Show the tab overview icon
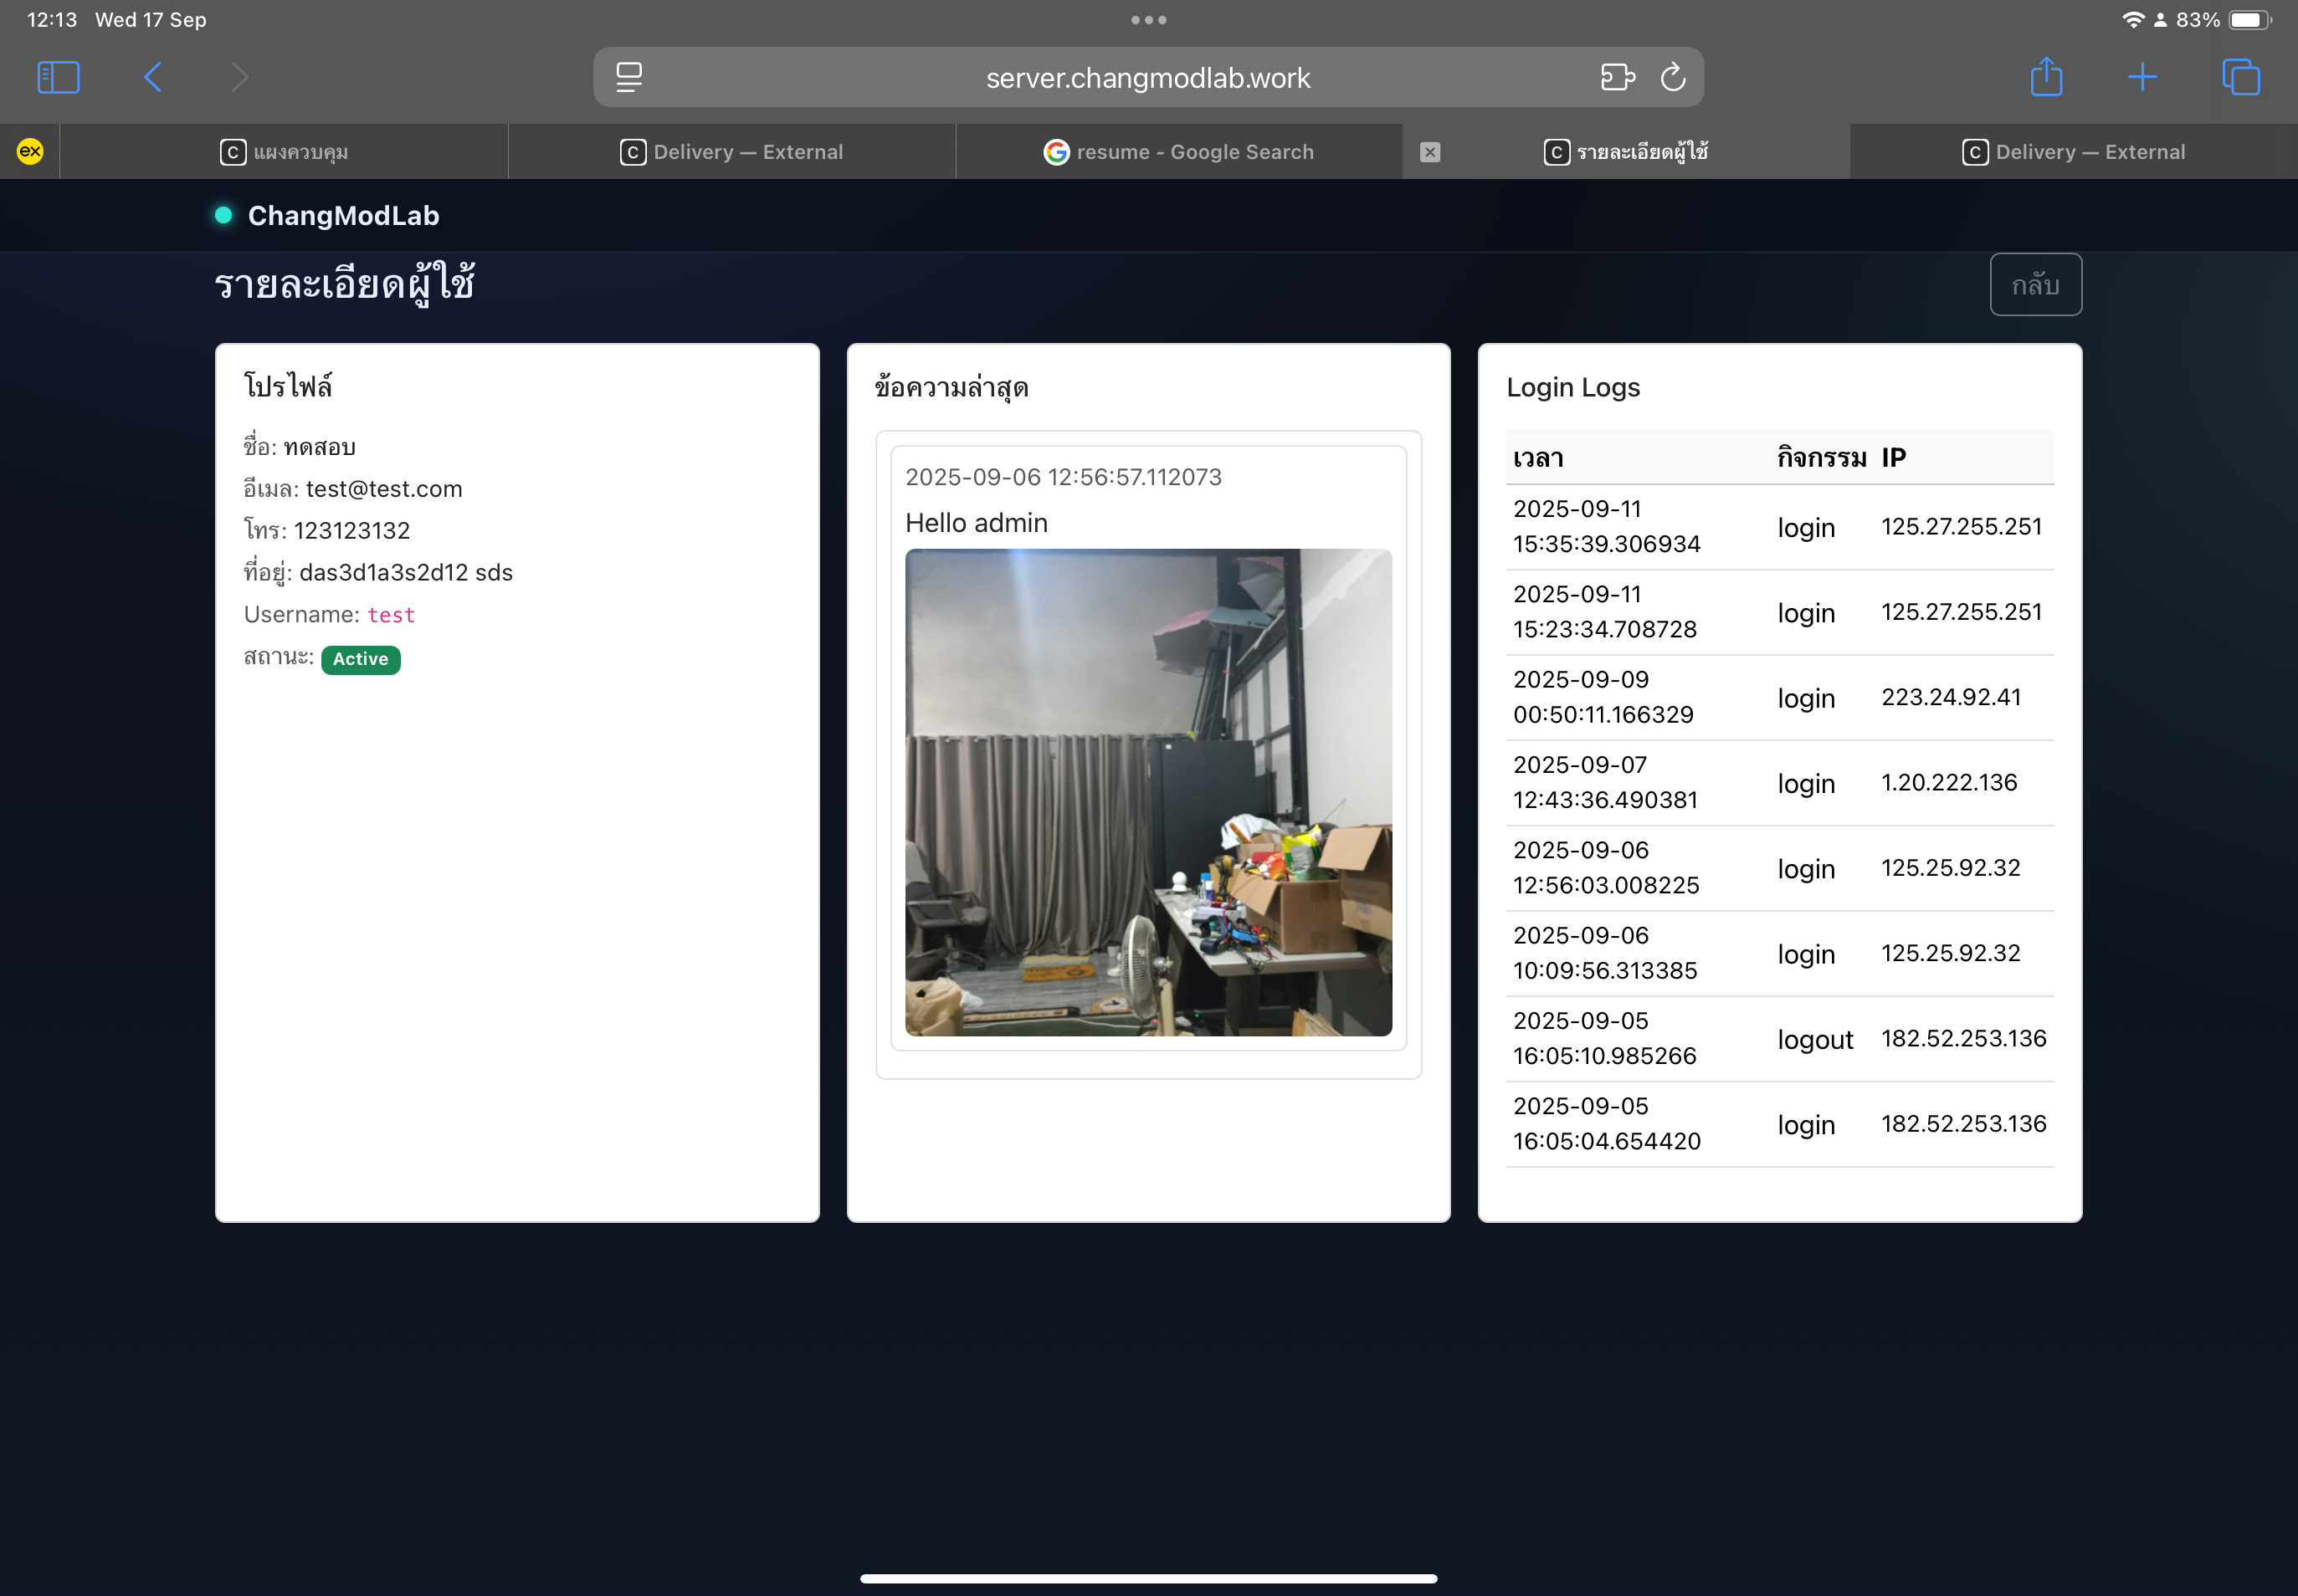 [x=2240, y=77]
